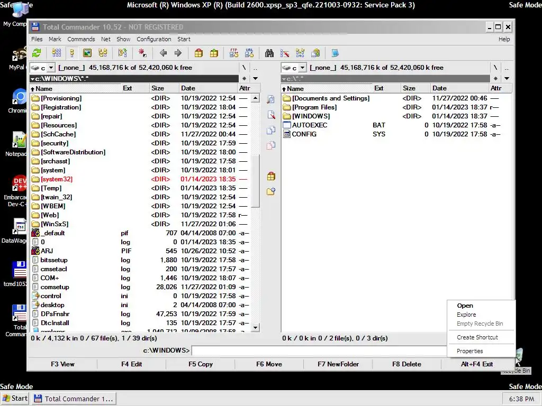The image size is (542, 406).
Task: Sort left panel by Ext column header
Action: tap(135, 88)
